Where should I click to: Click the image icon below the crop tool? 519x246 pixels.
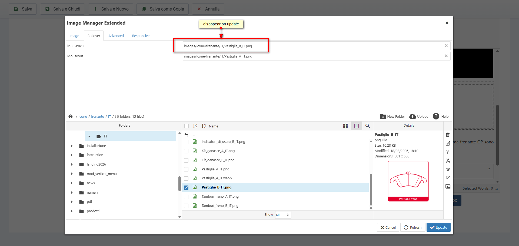(x=448, y=187)
